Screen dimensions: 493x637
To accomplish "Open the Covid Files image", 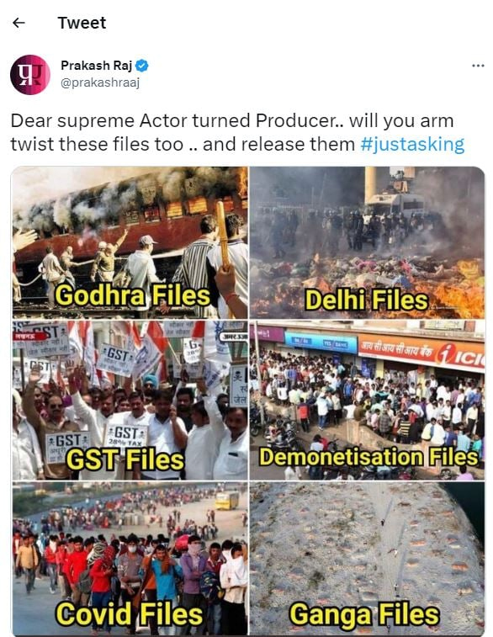I will 130,559.
